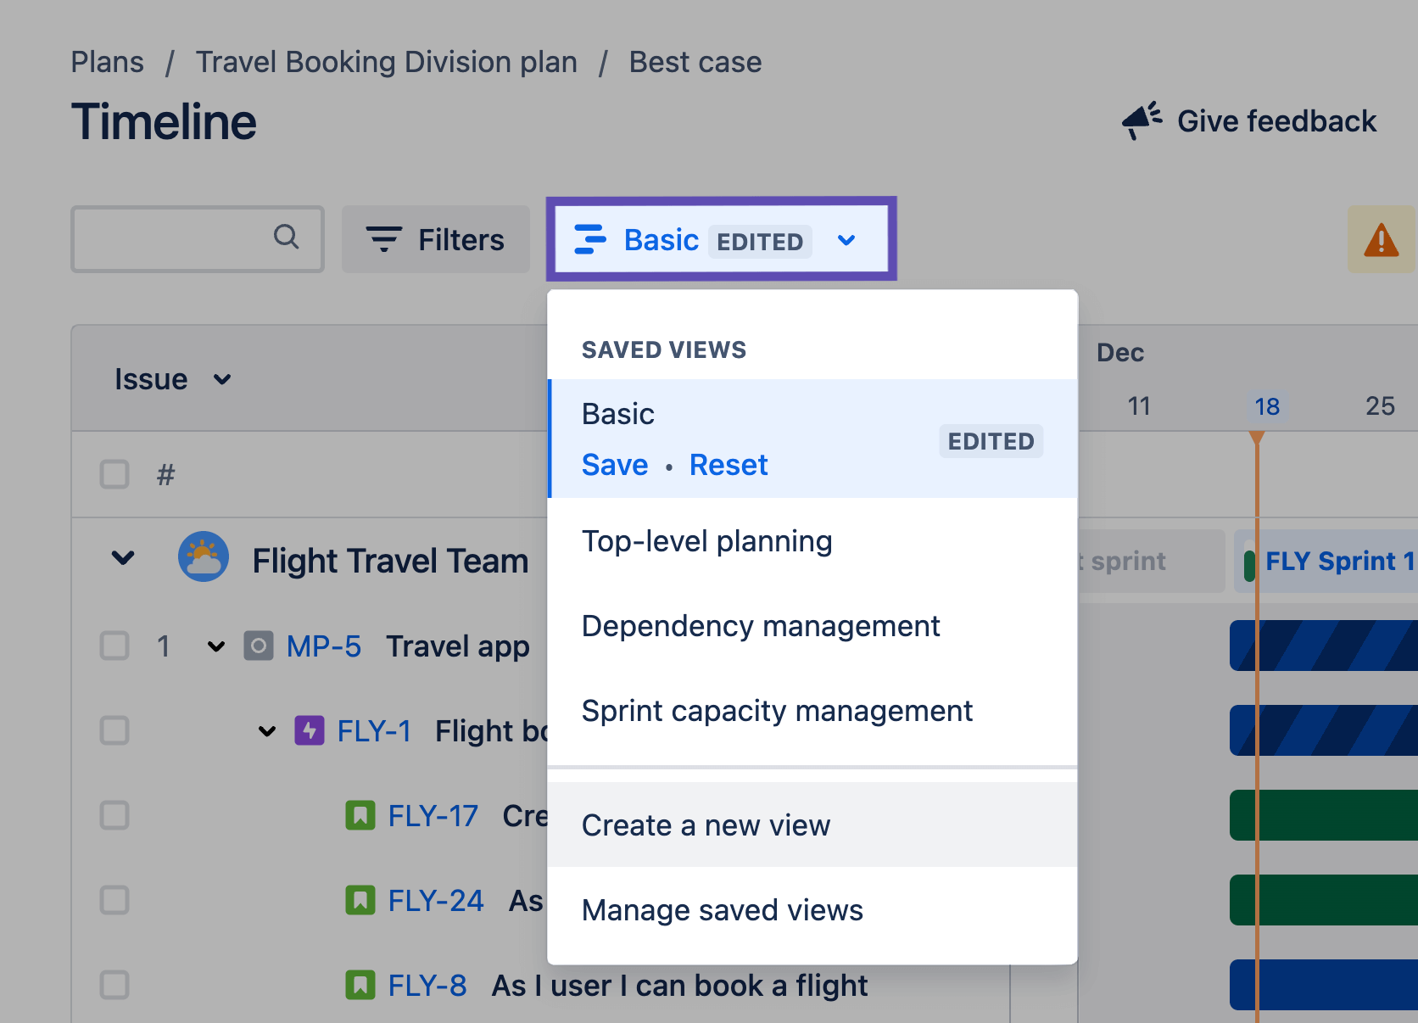Click the FLY-8 story bookmark icon

pos(361,985)
